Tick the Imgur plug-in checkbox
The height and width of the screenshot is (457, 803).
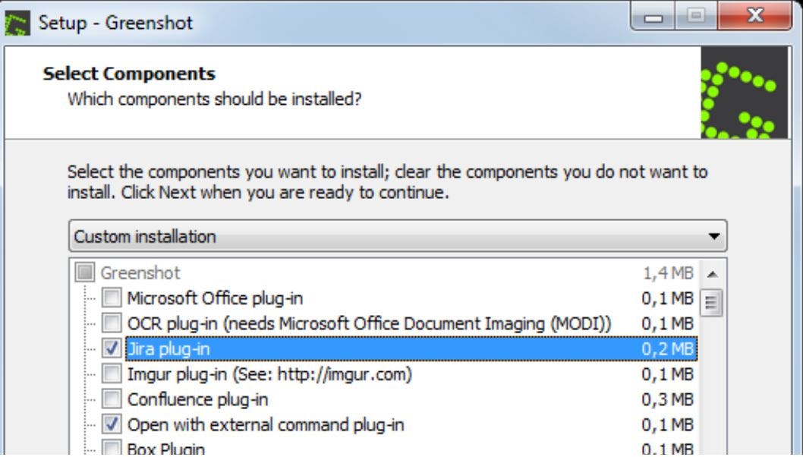tap(112, 374)
